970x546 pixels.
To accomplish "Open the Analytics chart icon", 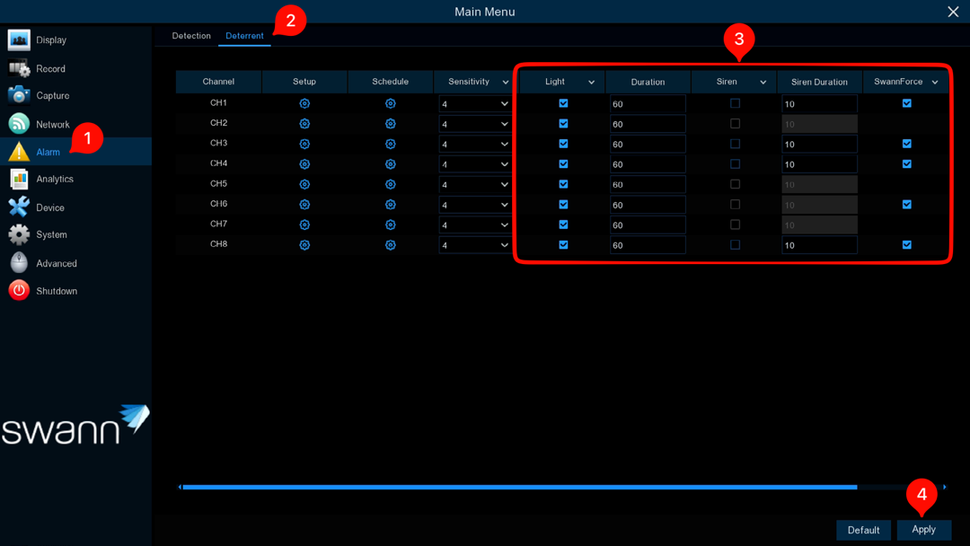I will tap(19, 179).
